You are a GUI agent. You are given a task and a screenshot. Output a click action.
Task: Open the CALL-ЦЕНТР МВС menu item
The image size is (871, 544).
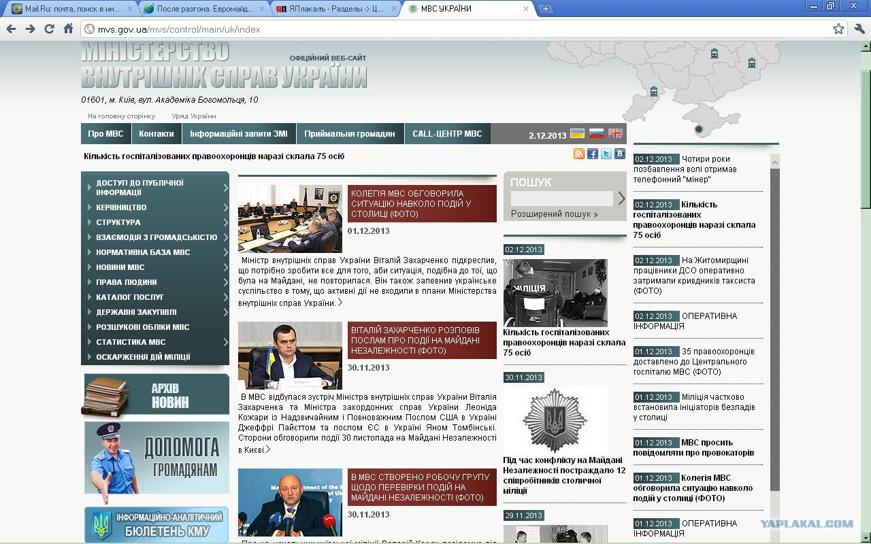click(x=447, y=134)
